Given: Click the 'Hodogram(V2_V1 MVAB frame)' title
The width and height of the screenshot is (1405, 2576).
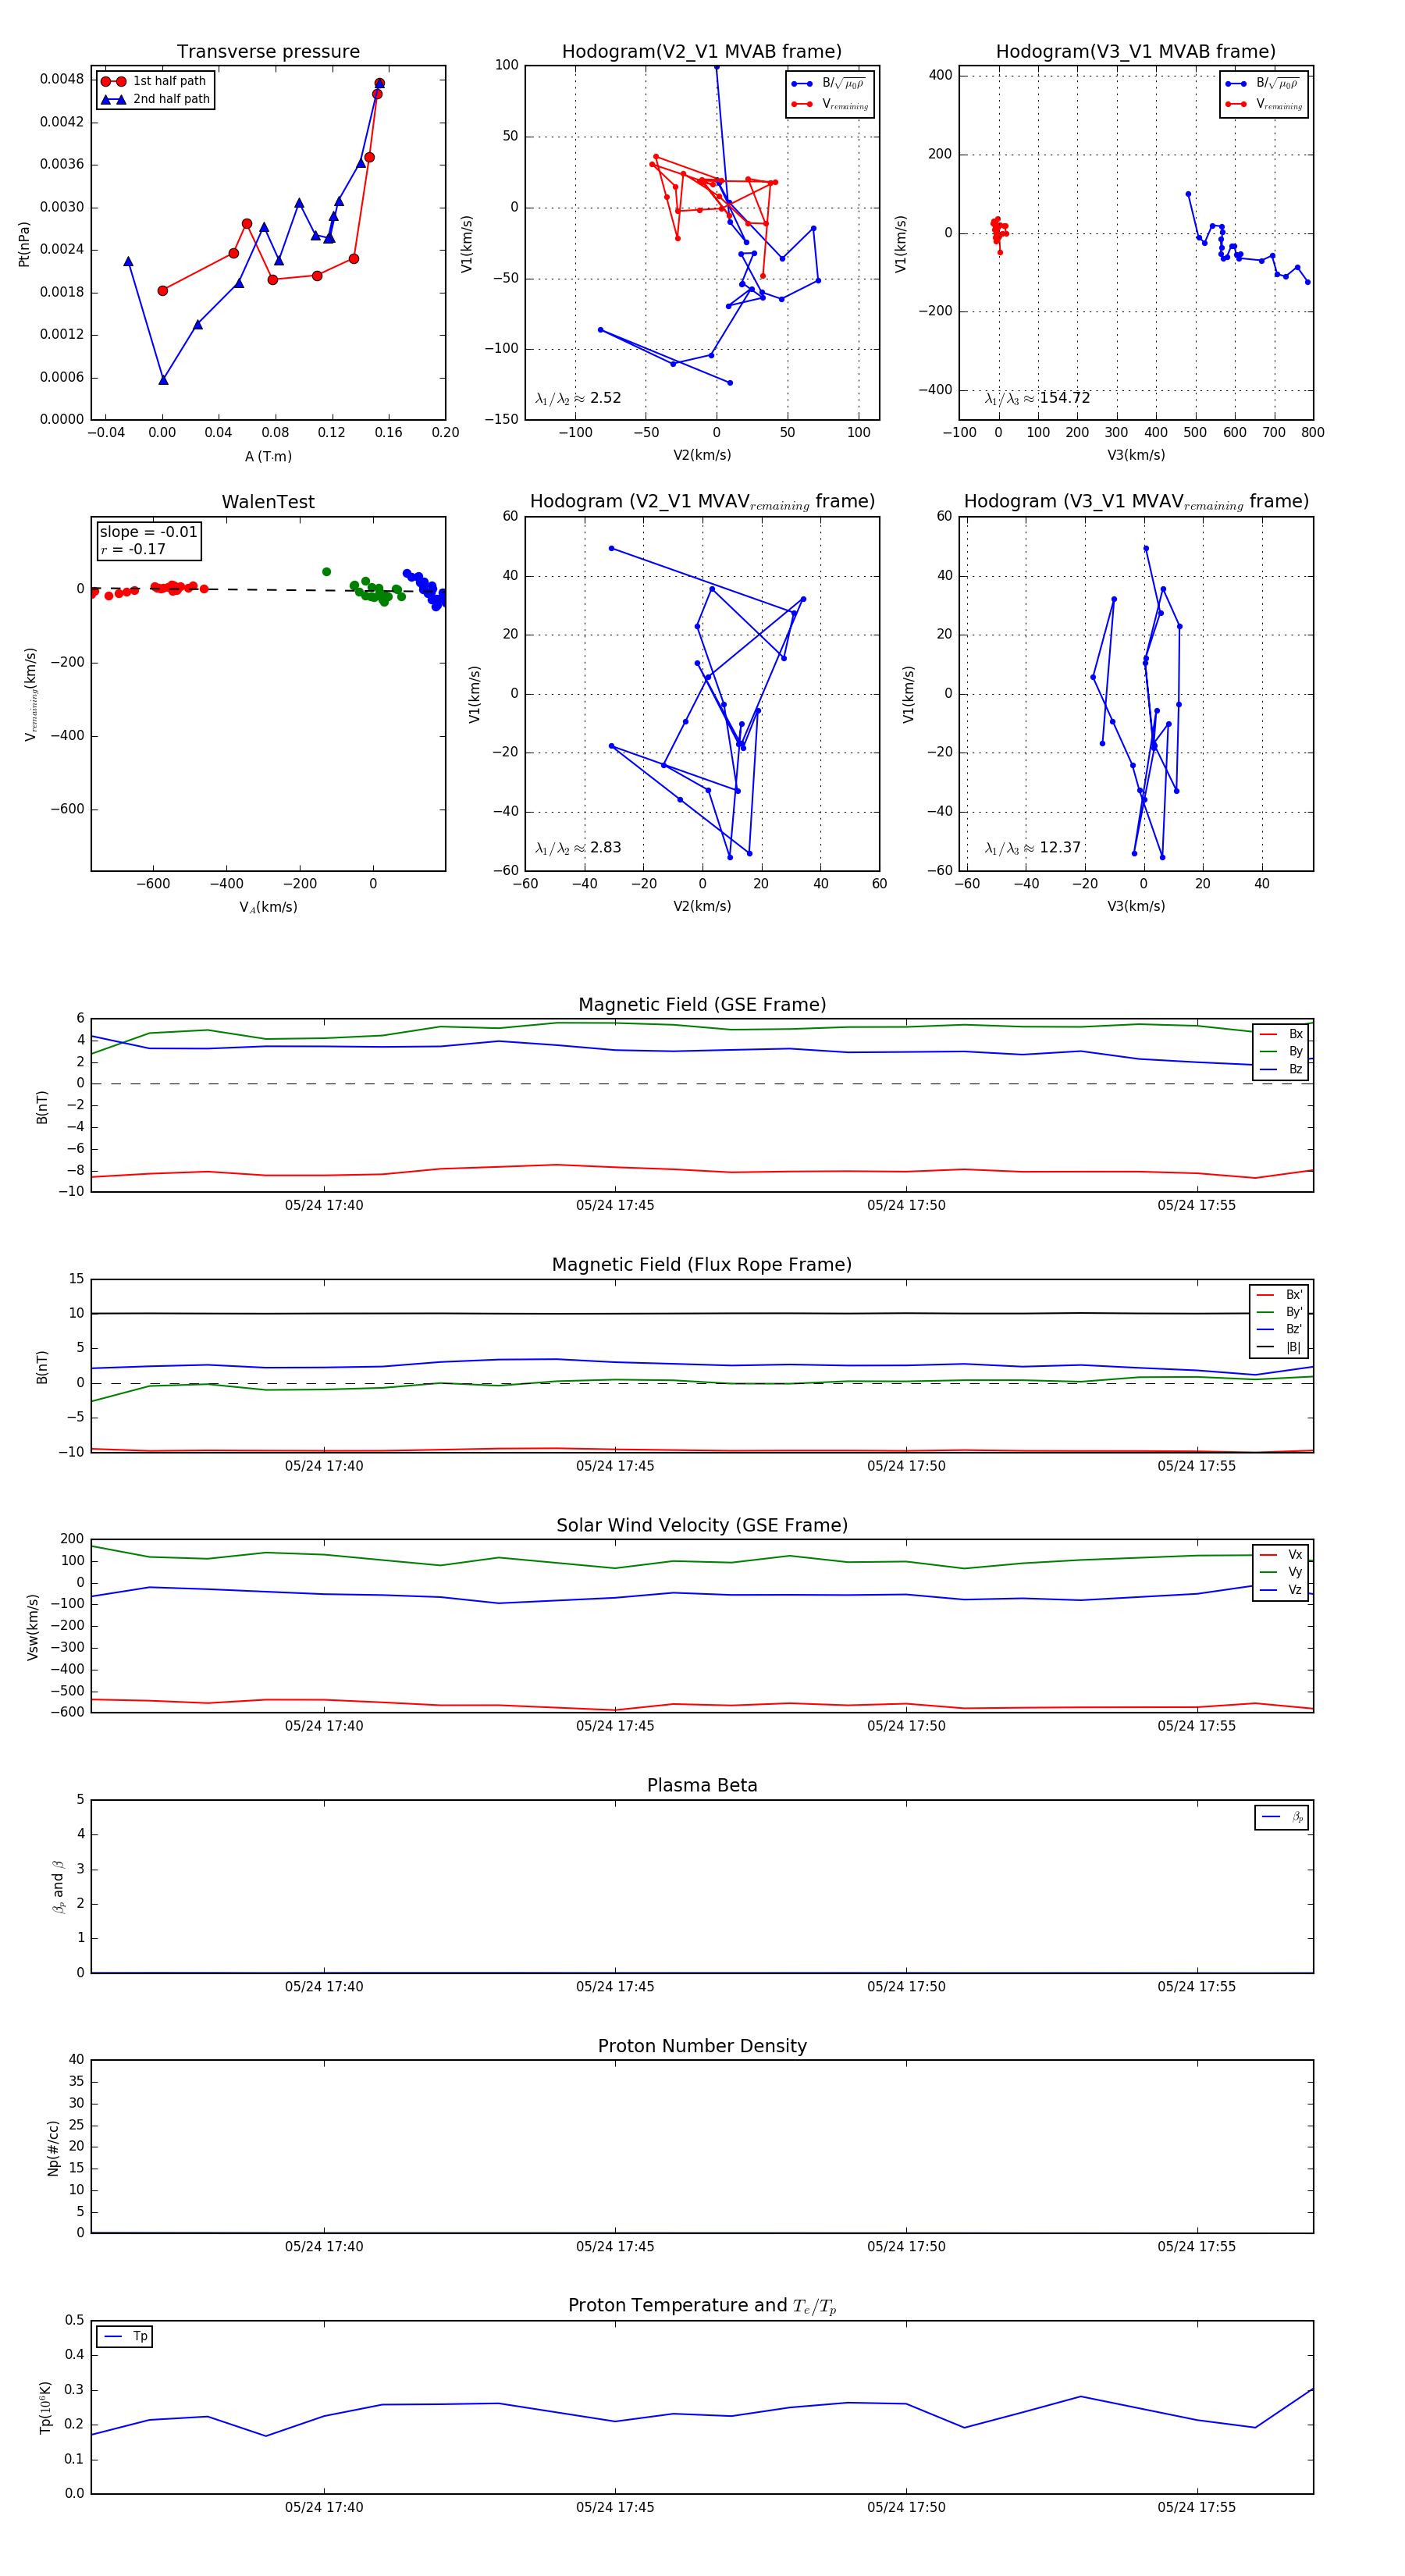Looking at the screenshot, I should click(702, 51).
